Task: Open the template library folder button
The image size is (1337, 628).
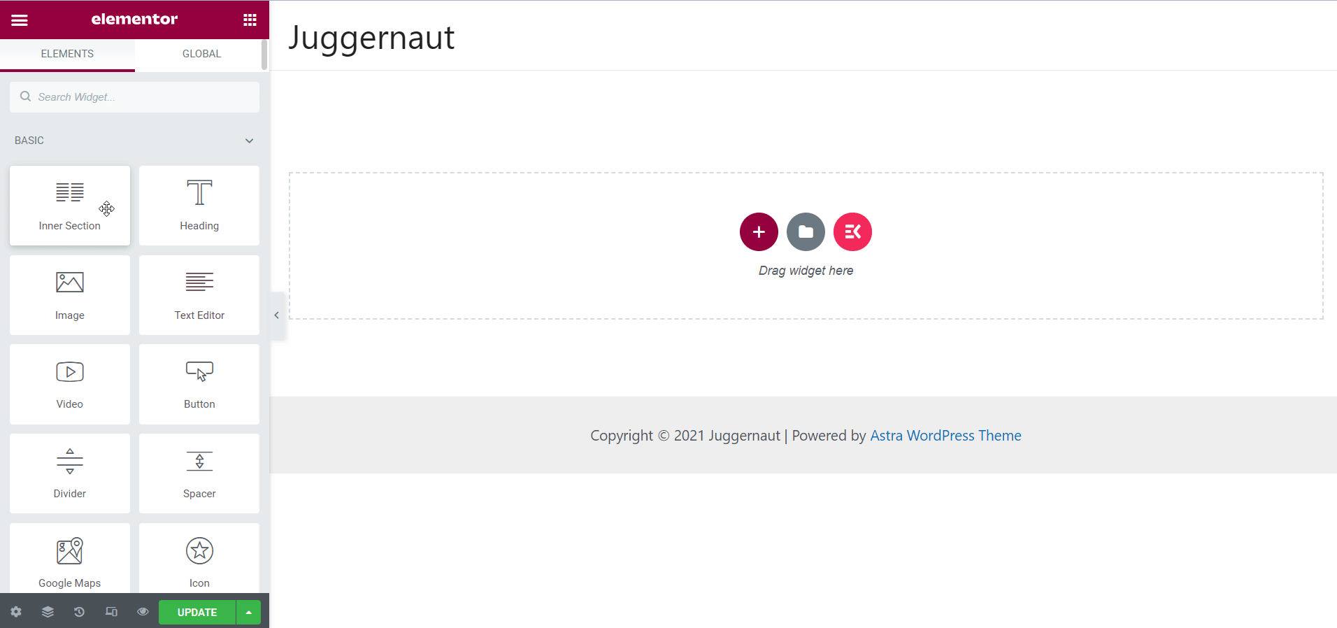Action: pyautogui.click(x=806, y=231)
